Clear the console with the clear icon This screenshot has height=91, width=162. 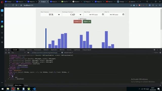click(9, 53)
